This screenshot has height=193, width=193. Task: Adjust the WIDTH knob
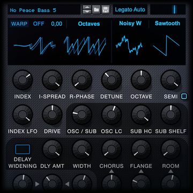82,149
